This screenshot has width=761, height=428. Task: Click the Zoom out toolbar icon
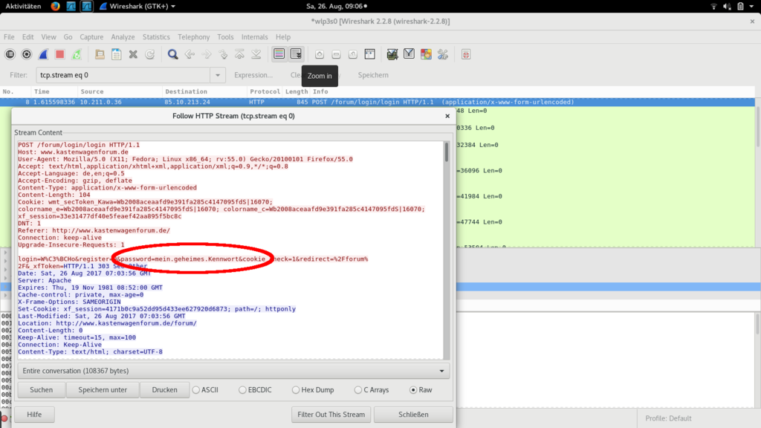[x=336, y=54]
